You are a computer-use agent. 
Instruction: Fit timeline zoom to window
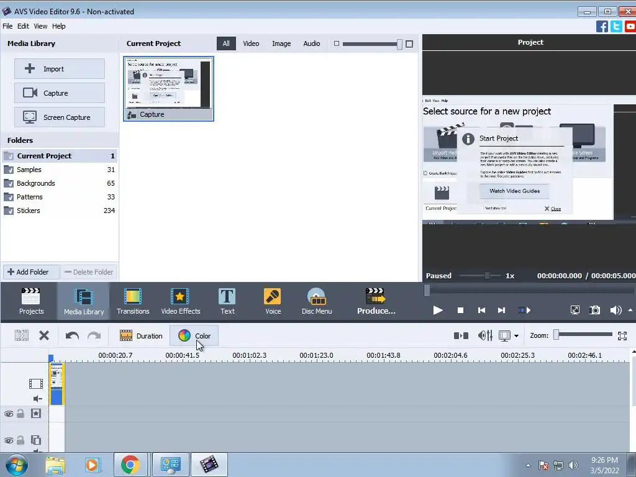622,336
